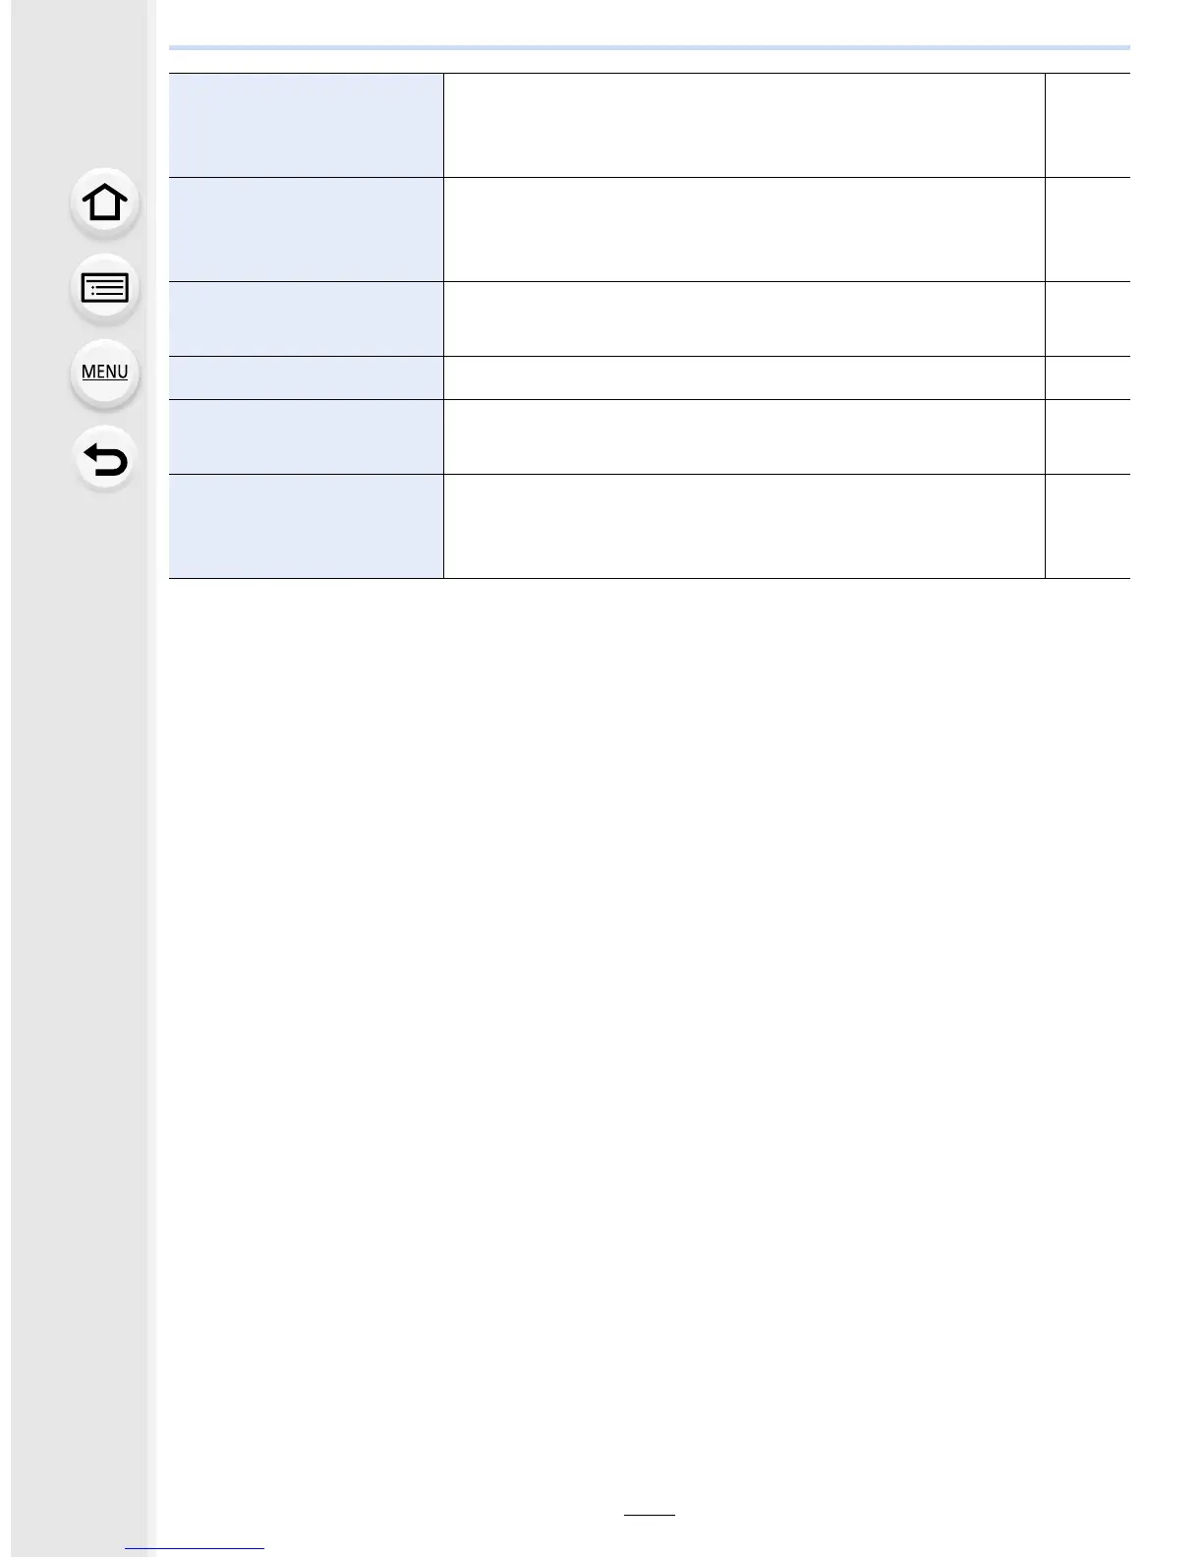1203x1557 pixels.
Task: Select the fourth, thinnest shaded row header
Action: (306, 377)
